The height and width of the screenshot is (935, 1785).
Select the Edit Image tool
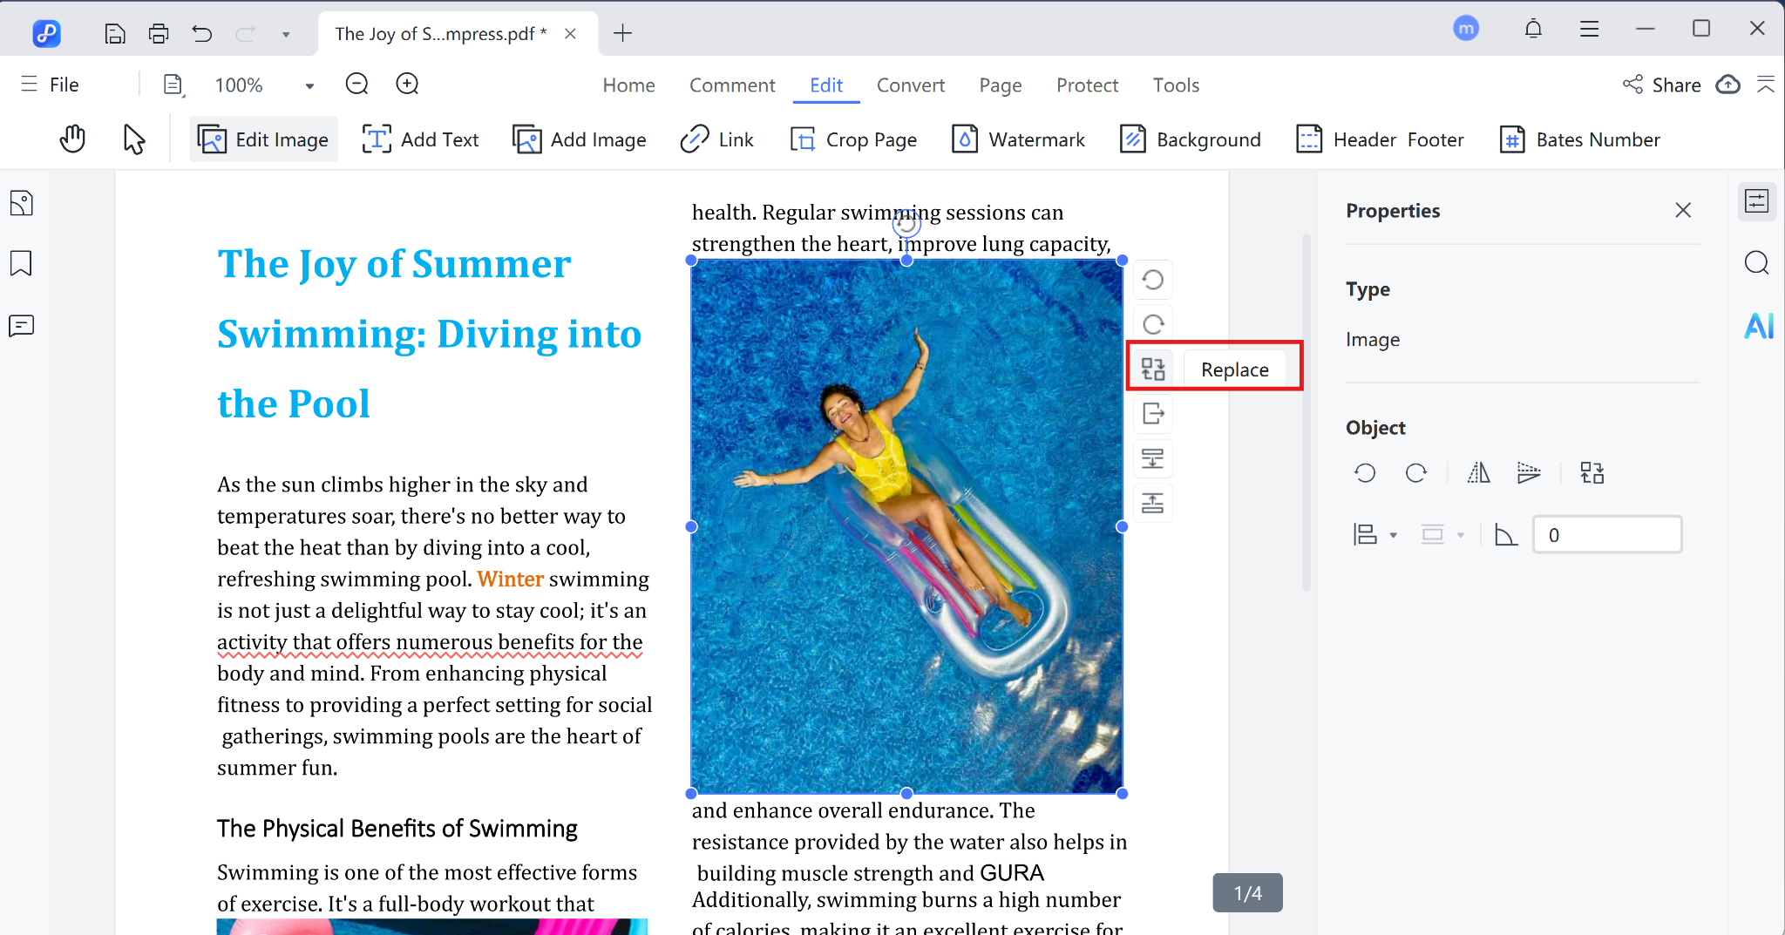(262, 139)
